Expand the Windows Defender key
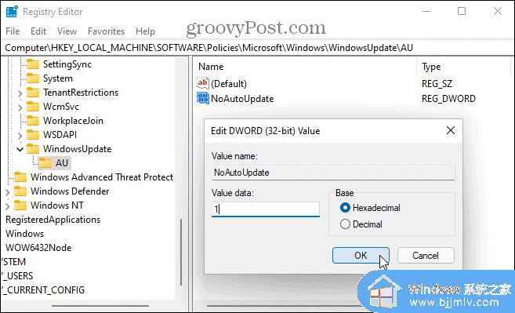The image size is (515, 313). 8,192
